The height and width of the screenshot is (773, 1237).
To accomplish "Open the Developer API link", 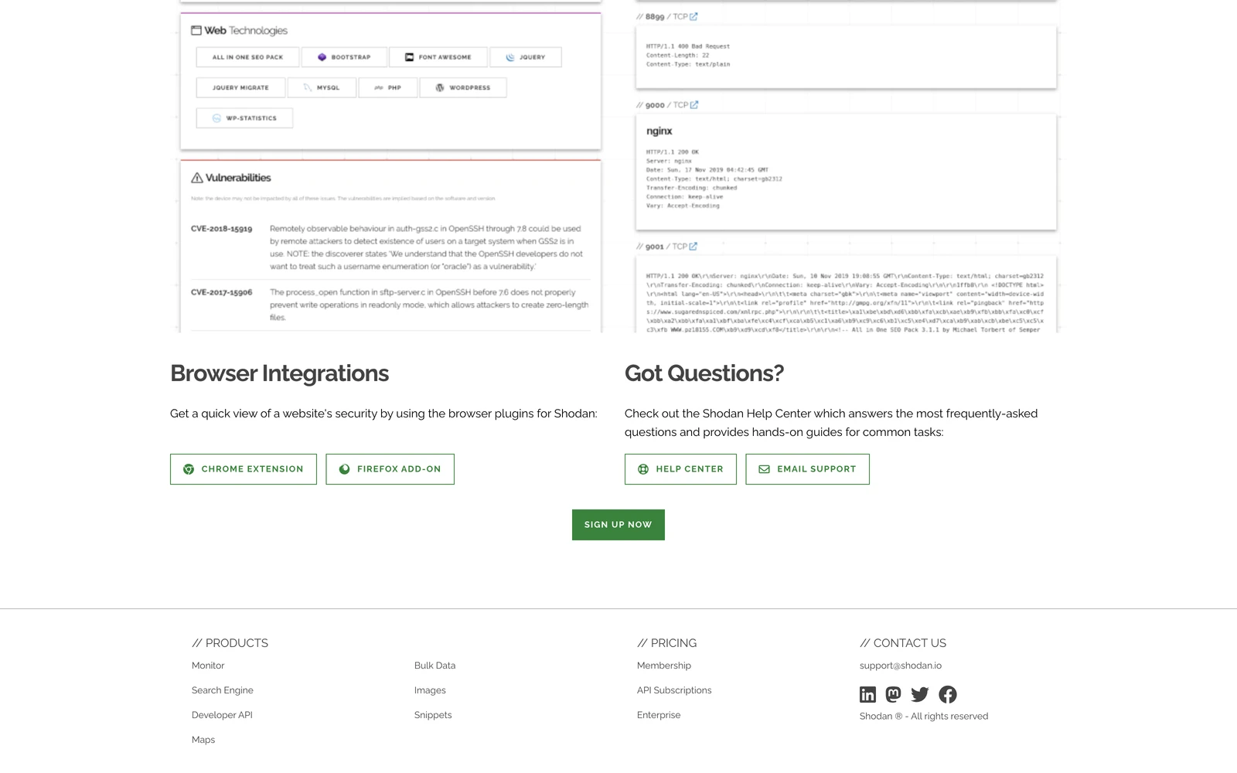I will click(x=222, y=715).
